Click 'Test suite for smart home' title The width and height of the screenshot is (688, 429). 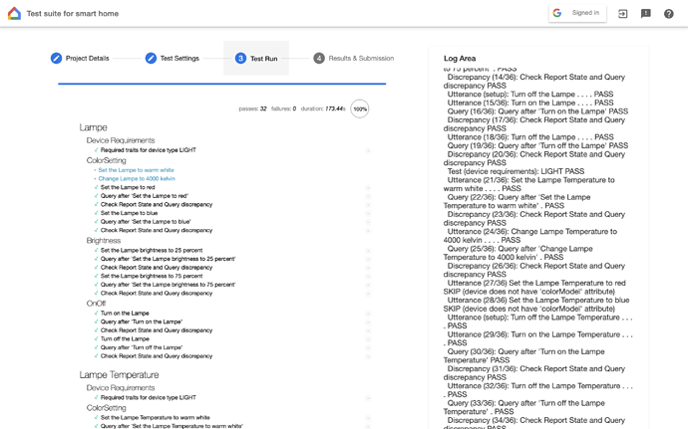[x=73, y=14]
